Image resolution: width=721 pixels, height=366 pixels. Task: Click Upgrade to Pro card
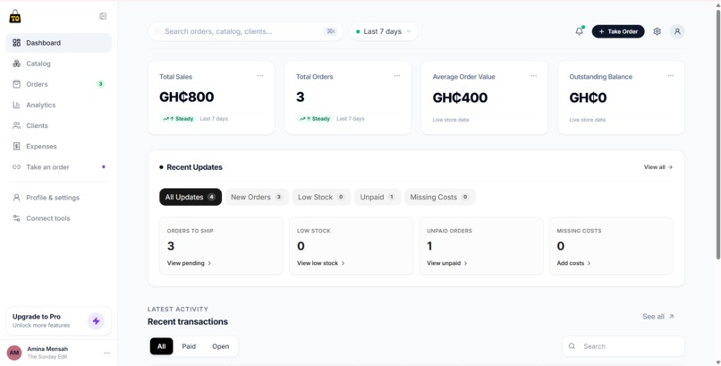[x=58, y=321]
